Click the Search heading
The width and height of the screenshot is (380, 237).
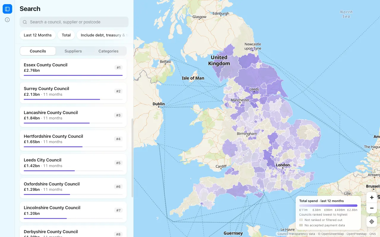coord(30,9)
